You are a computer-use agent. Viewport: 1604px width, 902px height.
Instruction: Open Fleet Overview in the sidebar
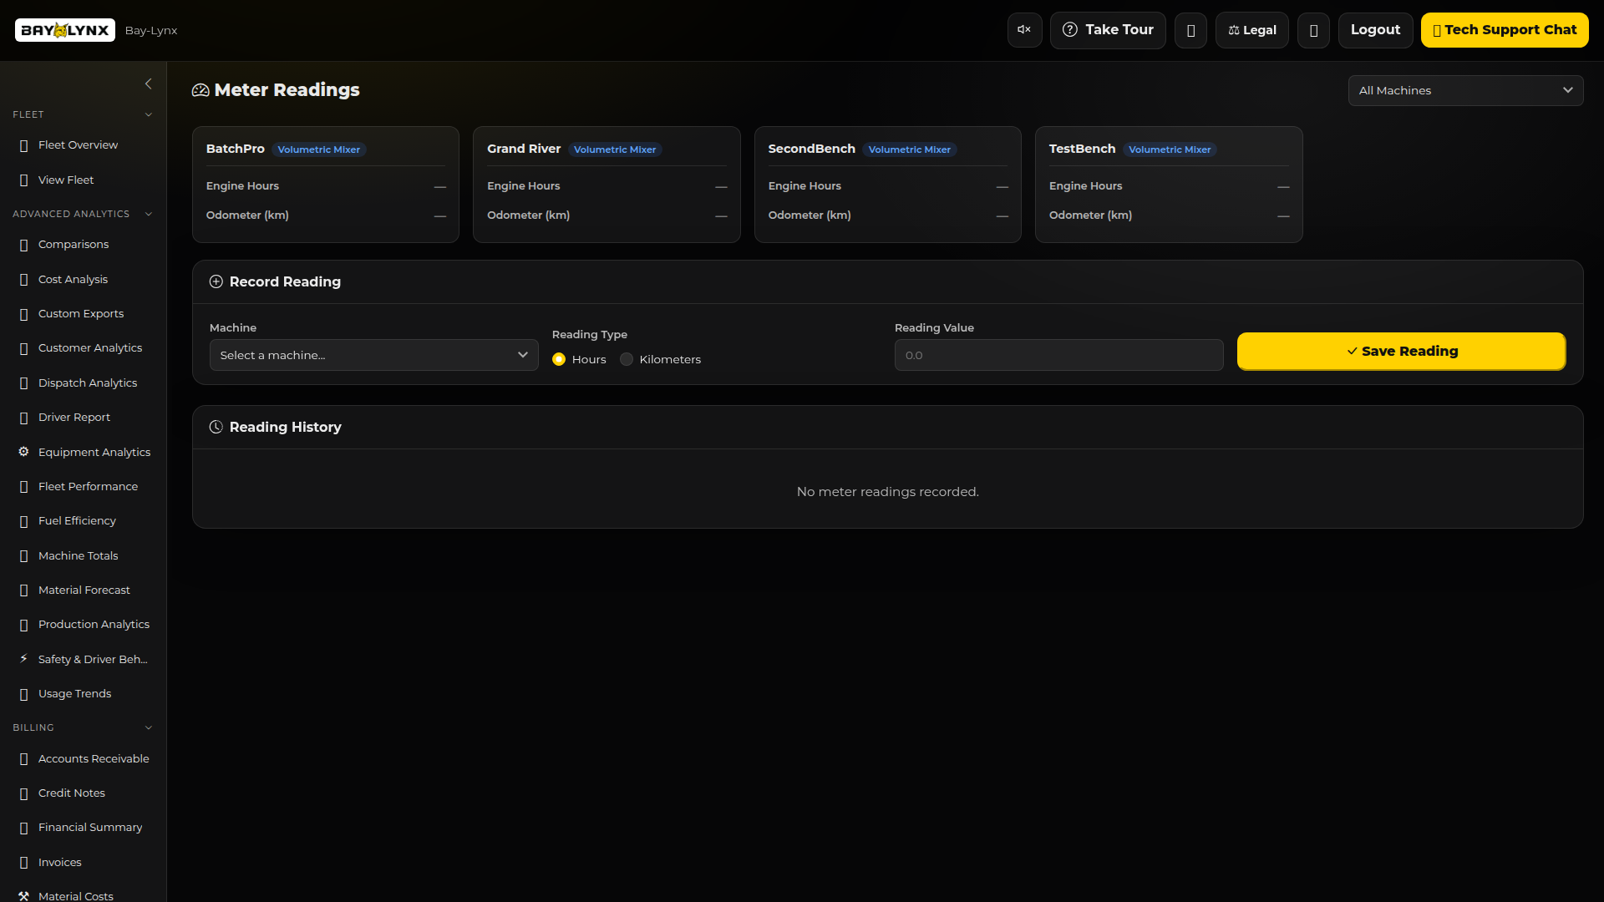click(x=78, y=144)
